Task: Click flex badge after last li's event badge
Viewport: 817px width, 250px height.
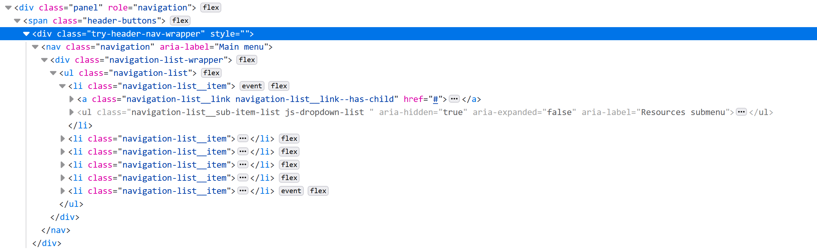Action: click(x=318, y=191)
